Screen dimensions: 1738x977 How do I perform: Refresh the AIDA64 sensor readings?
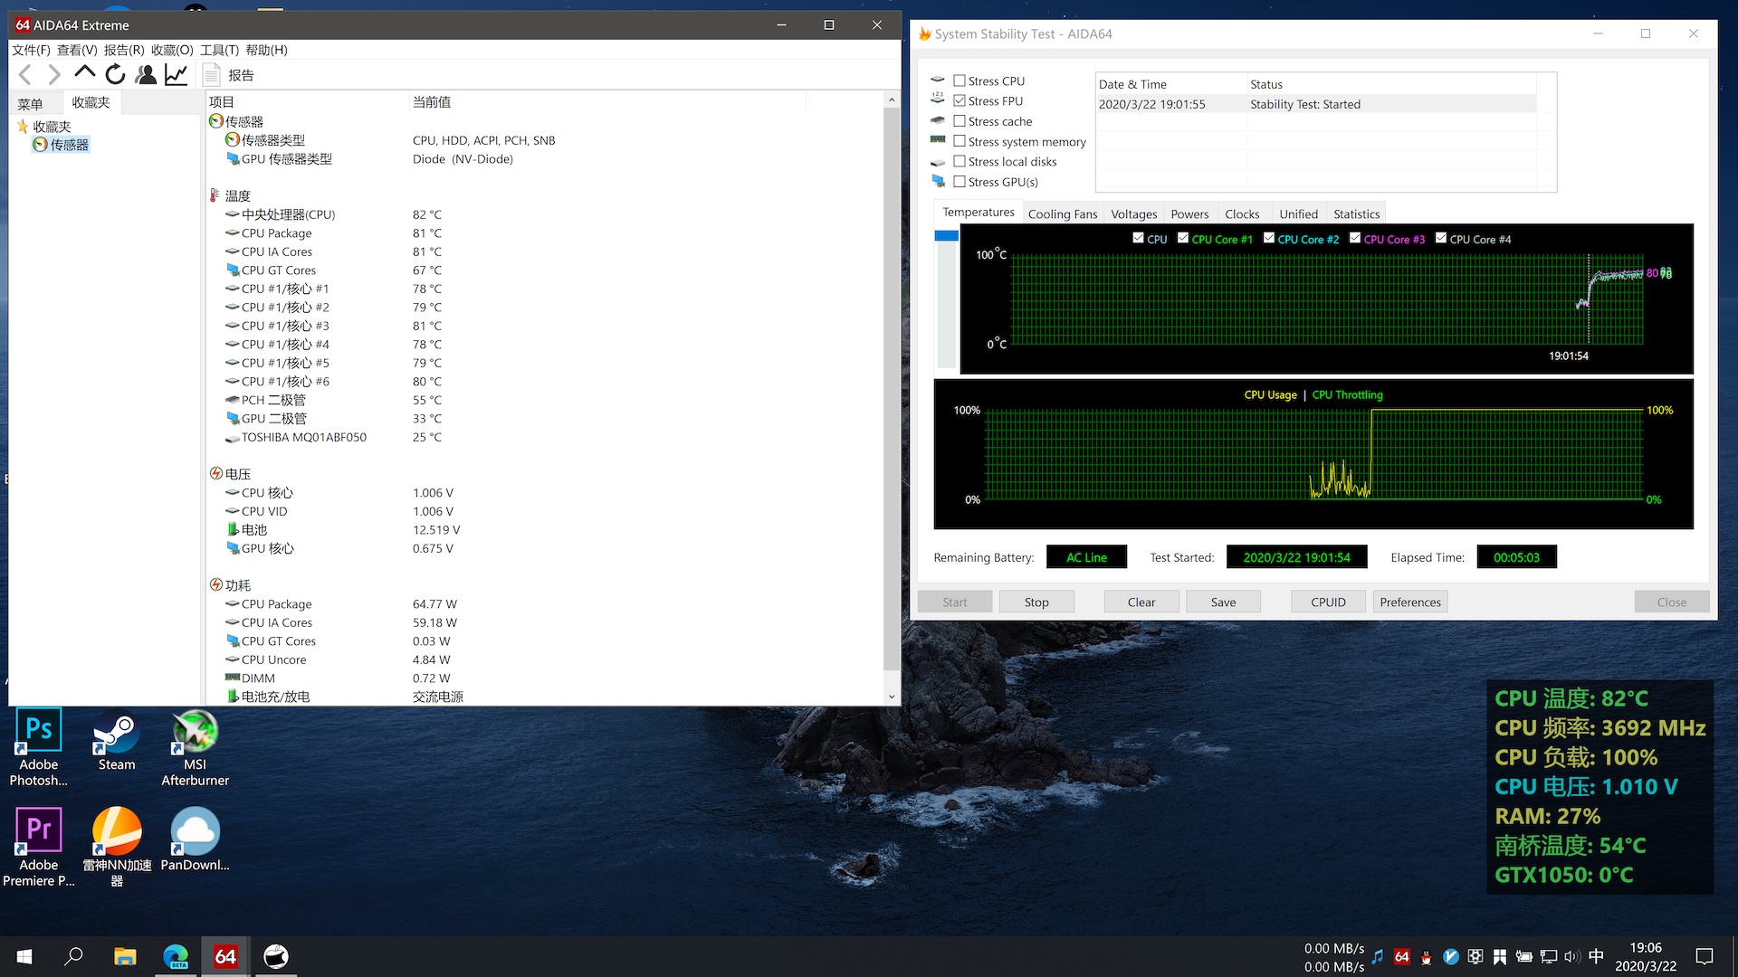(115, 74)
